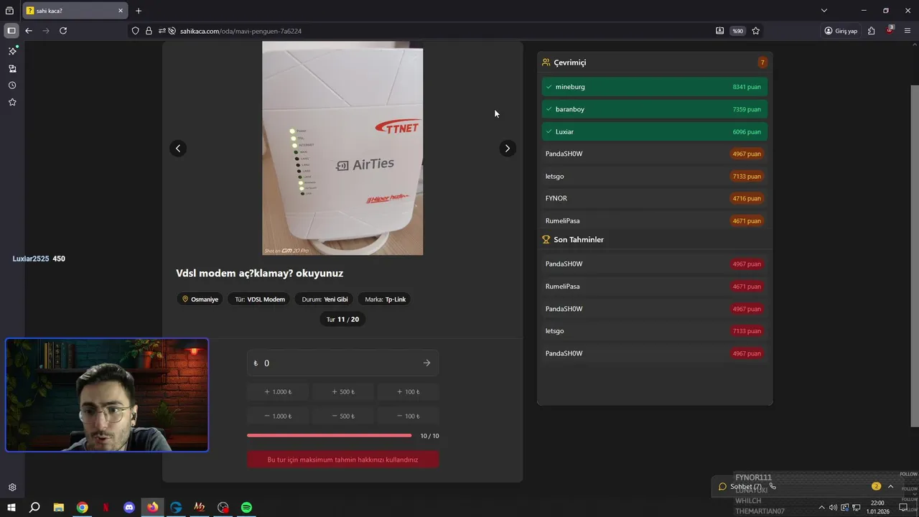Select letsgo in Son Tahminler list

coord(654,331)
